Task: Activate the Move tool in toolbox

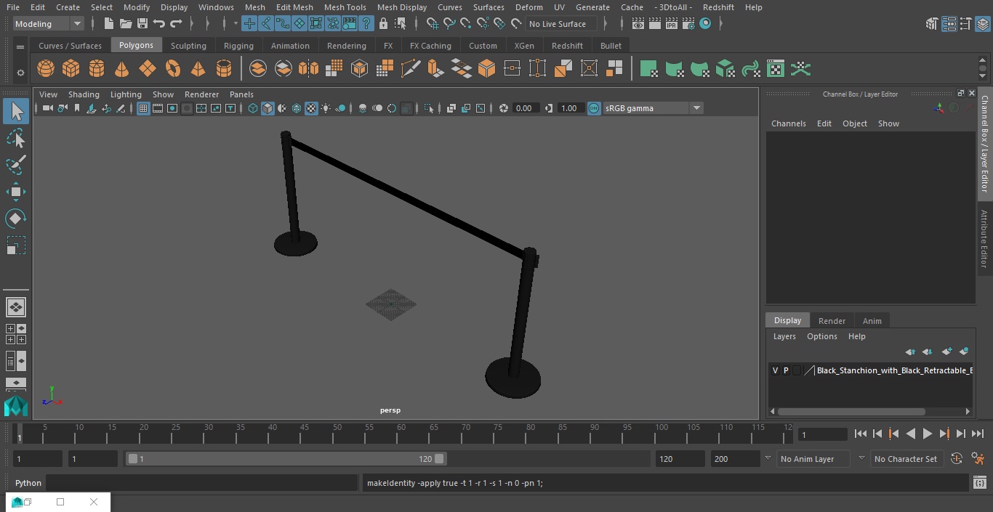Action: pyautogui.click(x=16, y=192)
